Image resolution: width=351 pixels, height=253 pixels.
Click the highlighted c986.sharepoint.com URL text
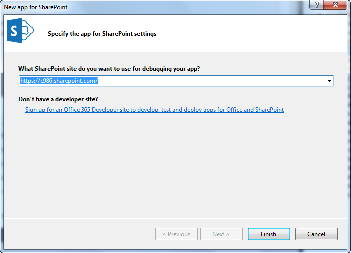coord(59,81)
